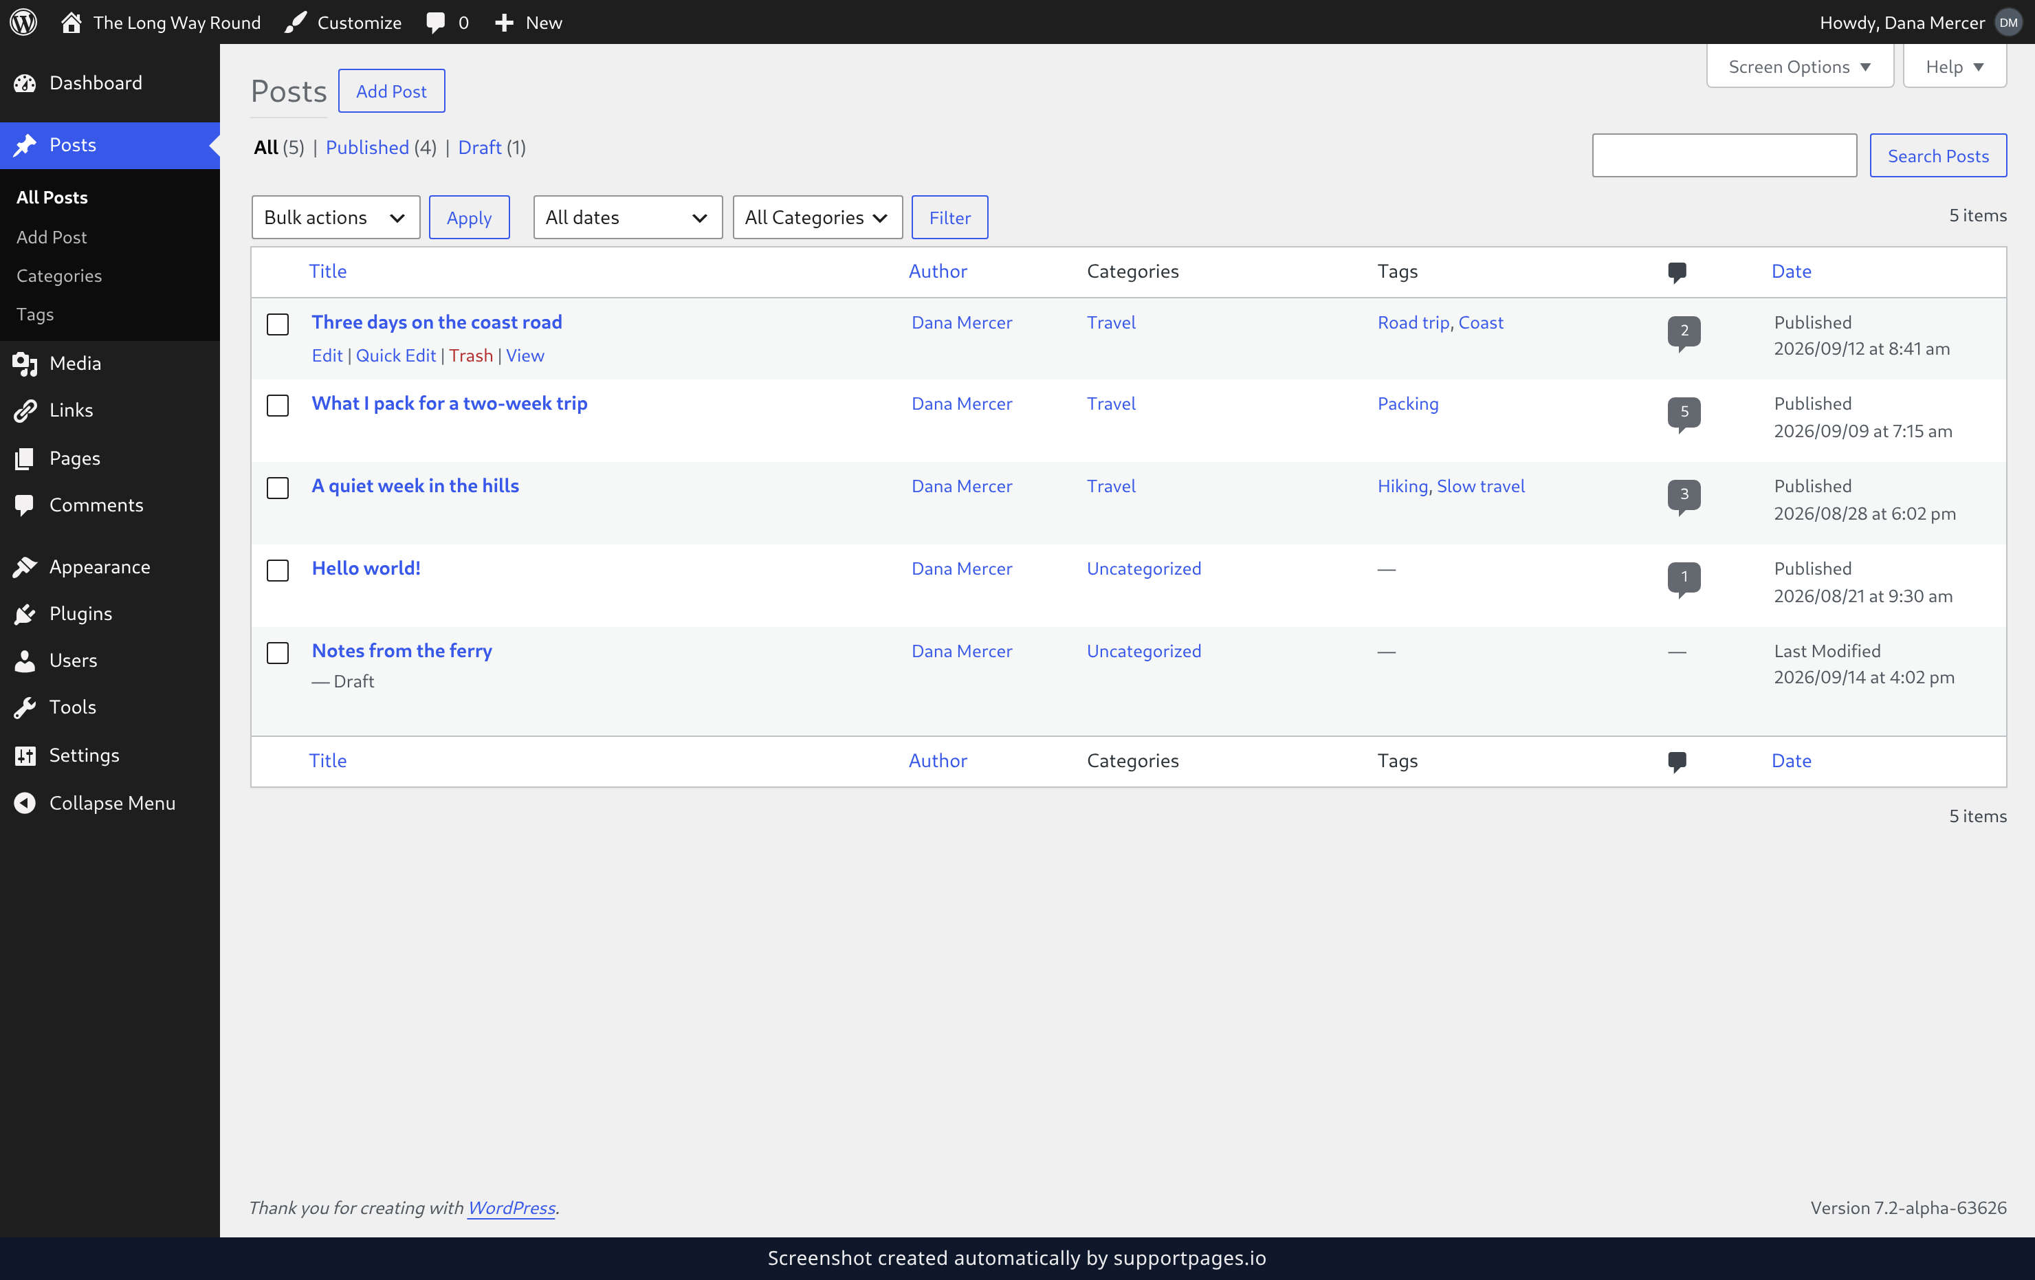Click the home icon beside the site name
The height and width of the screenshot is (1280, 2035).
(x=71, y=22)
